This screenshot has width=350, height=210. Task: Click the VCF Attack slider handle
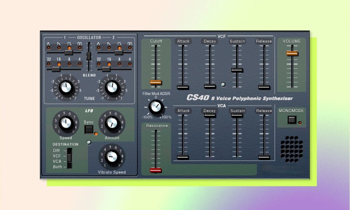tap(183, 87)
